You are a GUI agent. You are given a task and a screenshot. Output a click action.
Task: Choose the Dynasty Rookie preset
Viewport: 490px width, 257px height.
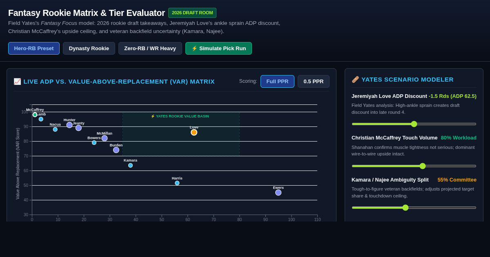point(89,48)
